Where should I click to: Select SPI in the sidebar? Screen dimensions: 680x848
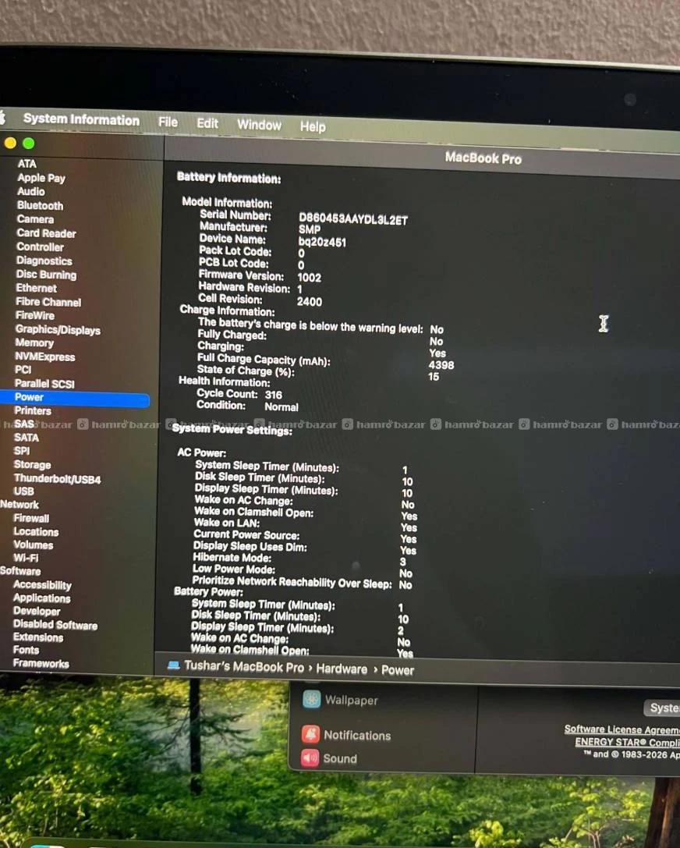click(x=22, y=450)
